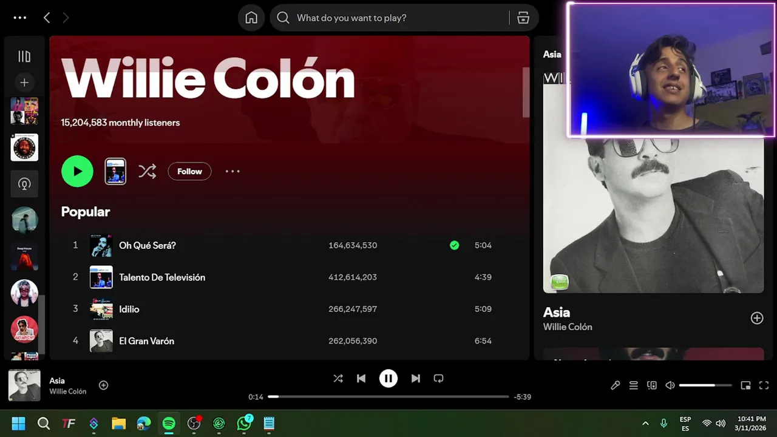Show hidden system tray icons

click(645, 424)
